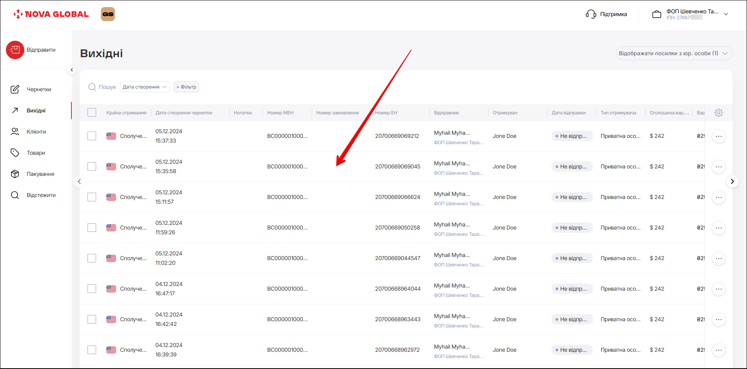Screen dimensions: 747x369
Task: Expand the ФОП Шевченко account menu
Action: (726, 14)
